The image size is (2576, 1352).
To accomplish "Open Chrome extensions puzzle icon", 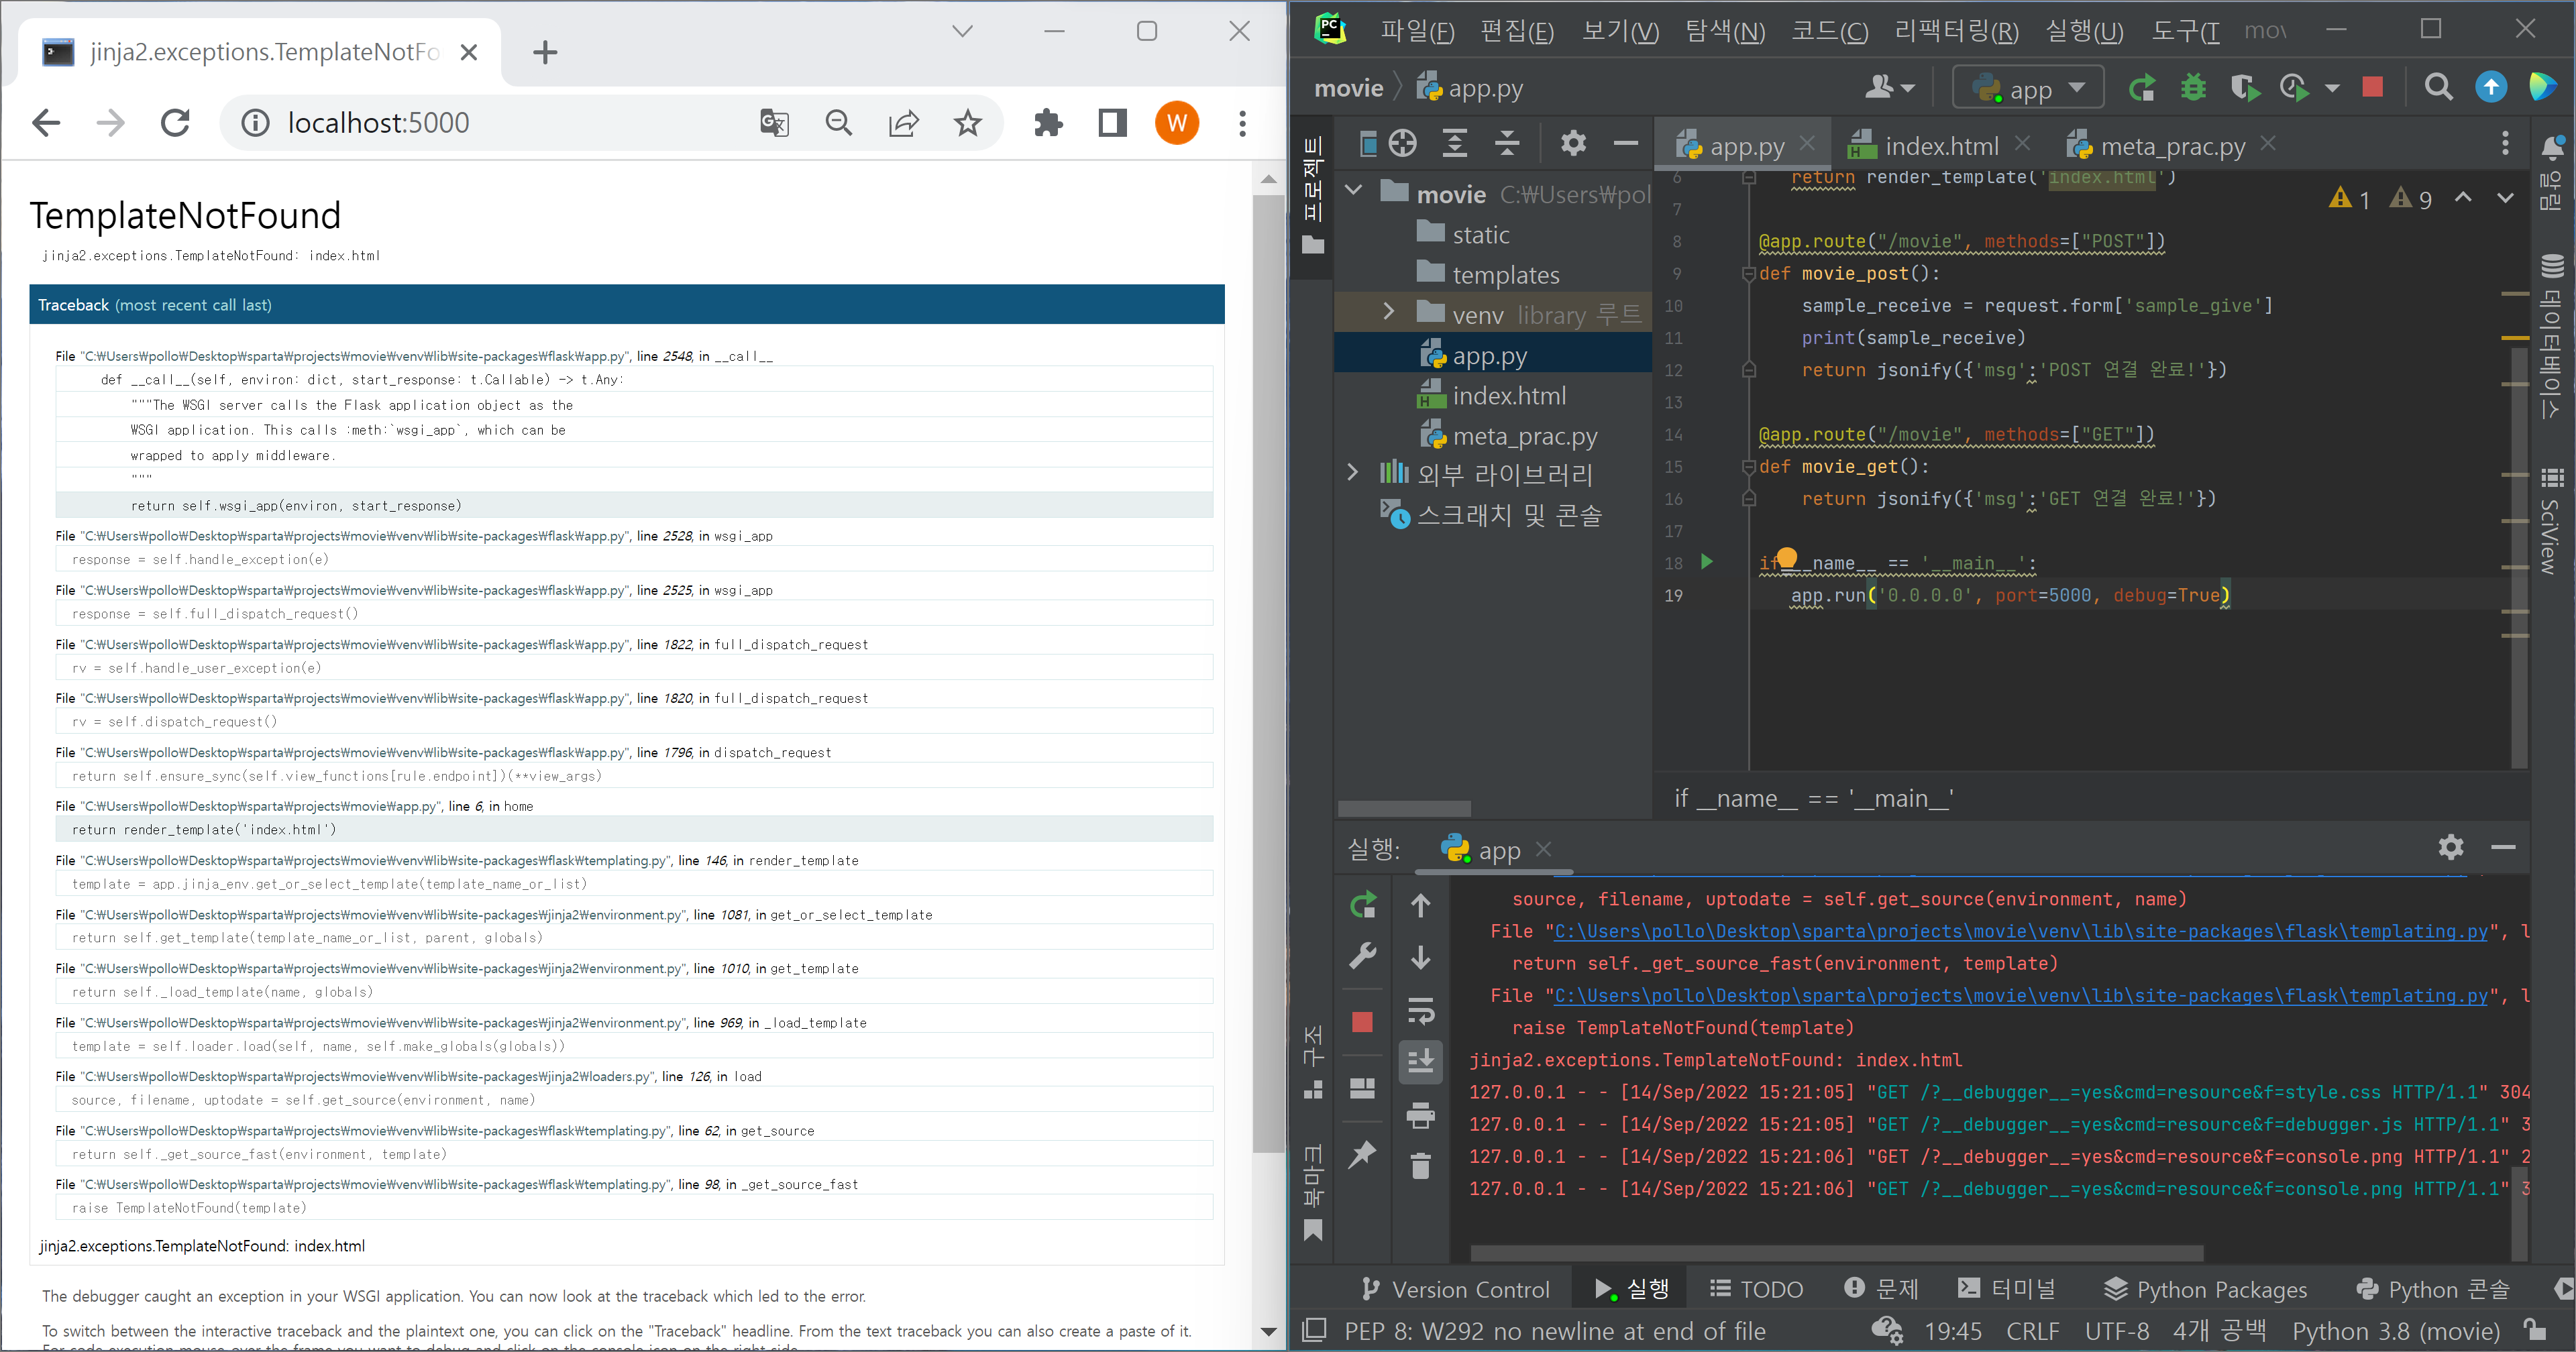I will click(x=1048, y=123).
